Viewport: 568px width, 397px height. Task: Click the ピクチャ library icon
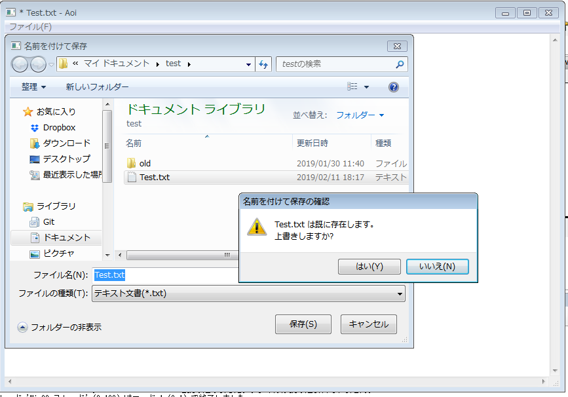tap(35, 254)
